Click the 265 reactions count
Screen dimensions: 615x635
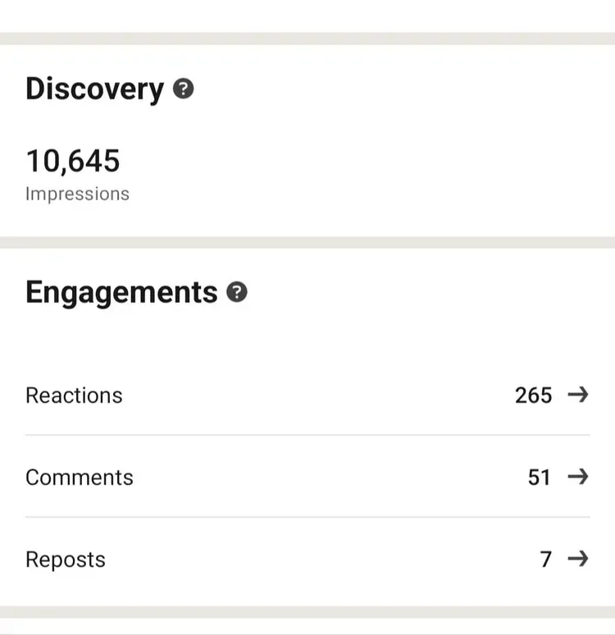(533, 395)
